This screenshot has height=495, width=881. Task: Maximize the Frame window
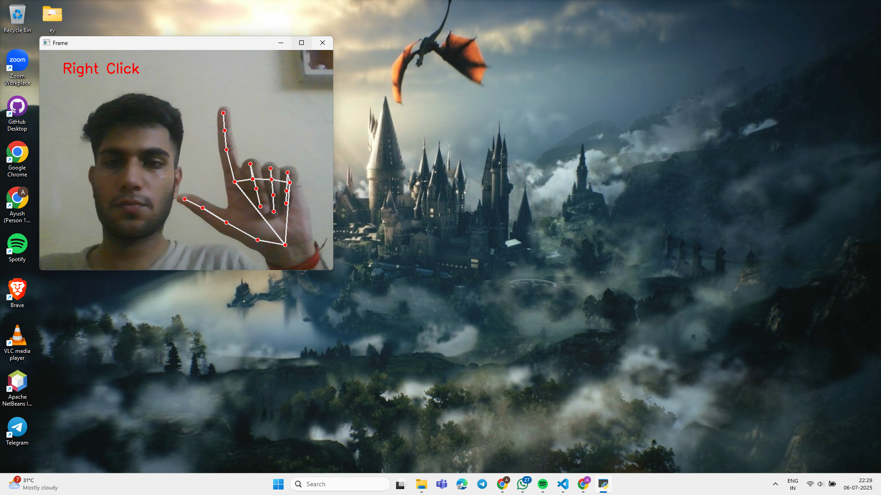(x=301, y=43)
